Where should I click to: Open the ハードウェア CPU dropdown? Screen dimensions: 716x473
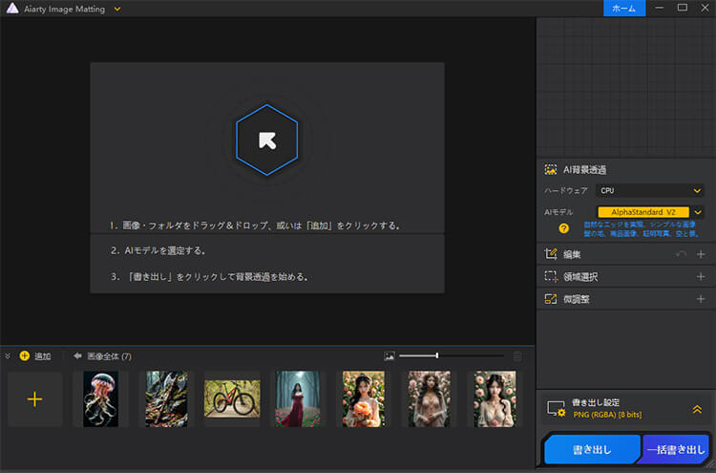click(x=649, y=190)
